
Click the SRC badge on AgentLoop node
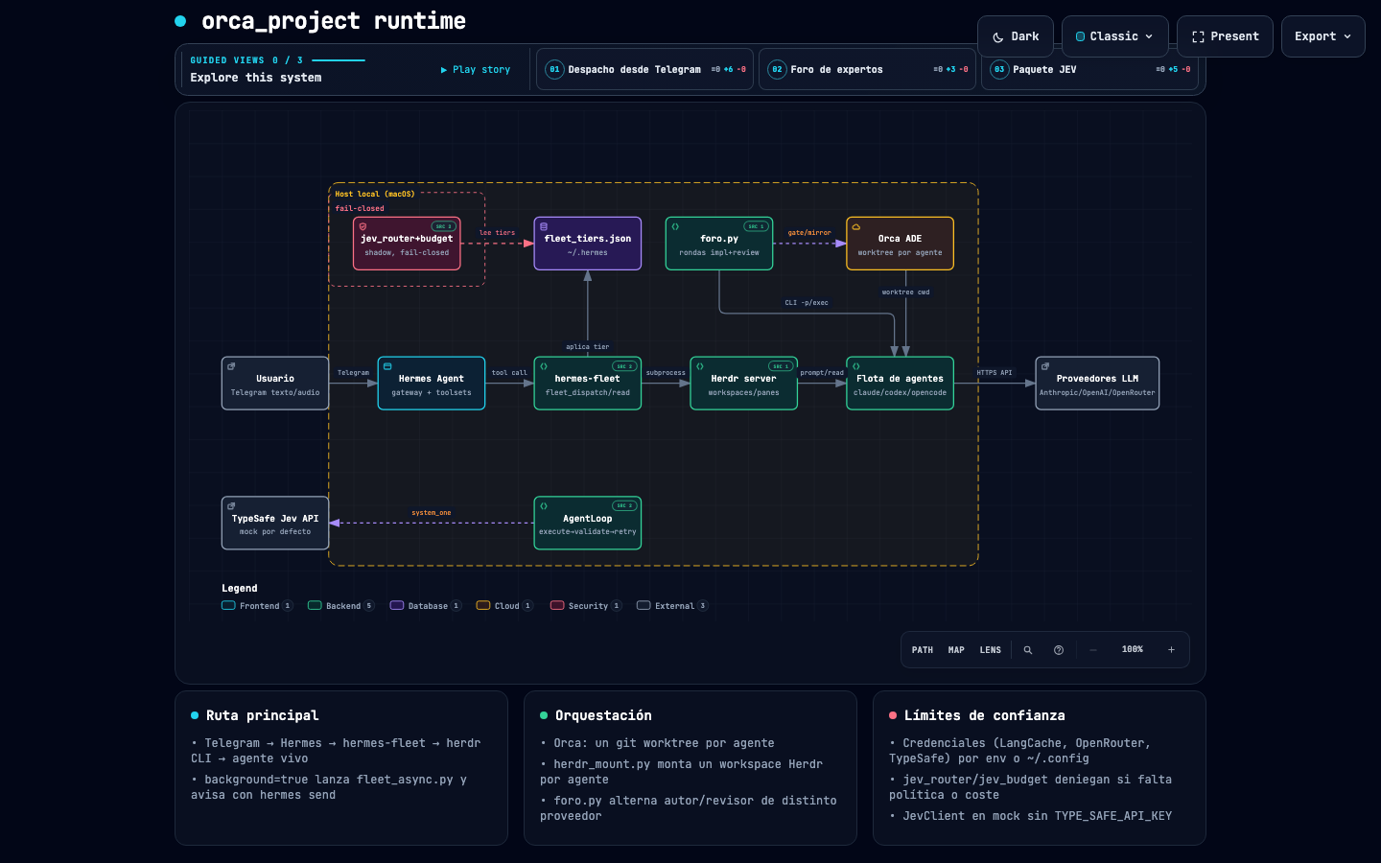tap(624, 506)
